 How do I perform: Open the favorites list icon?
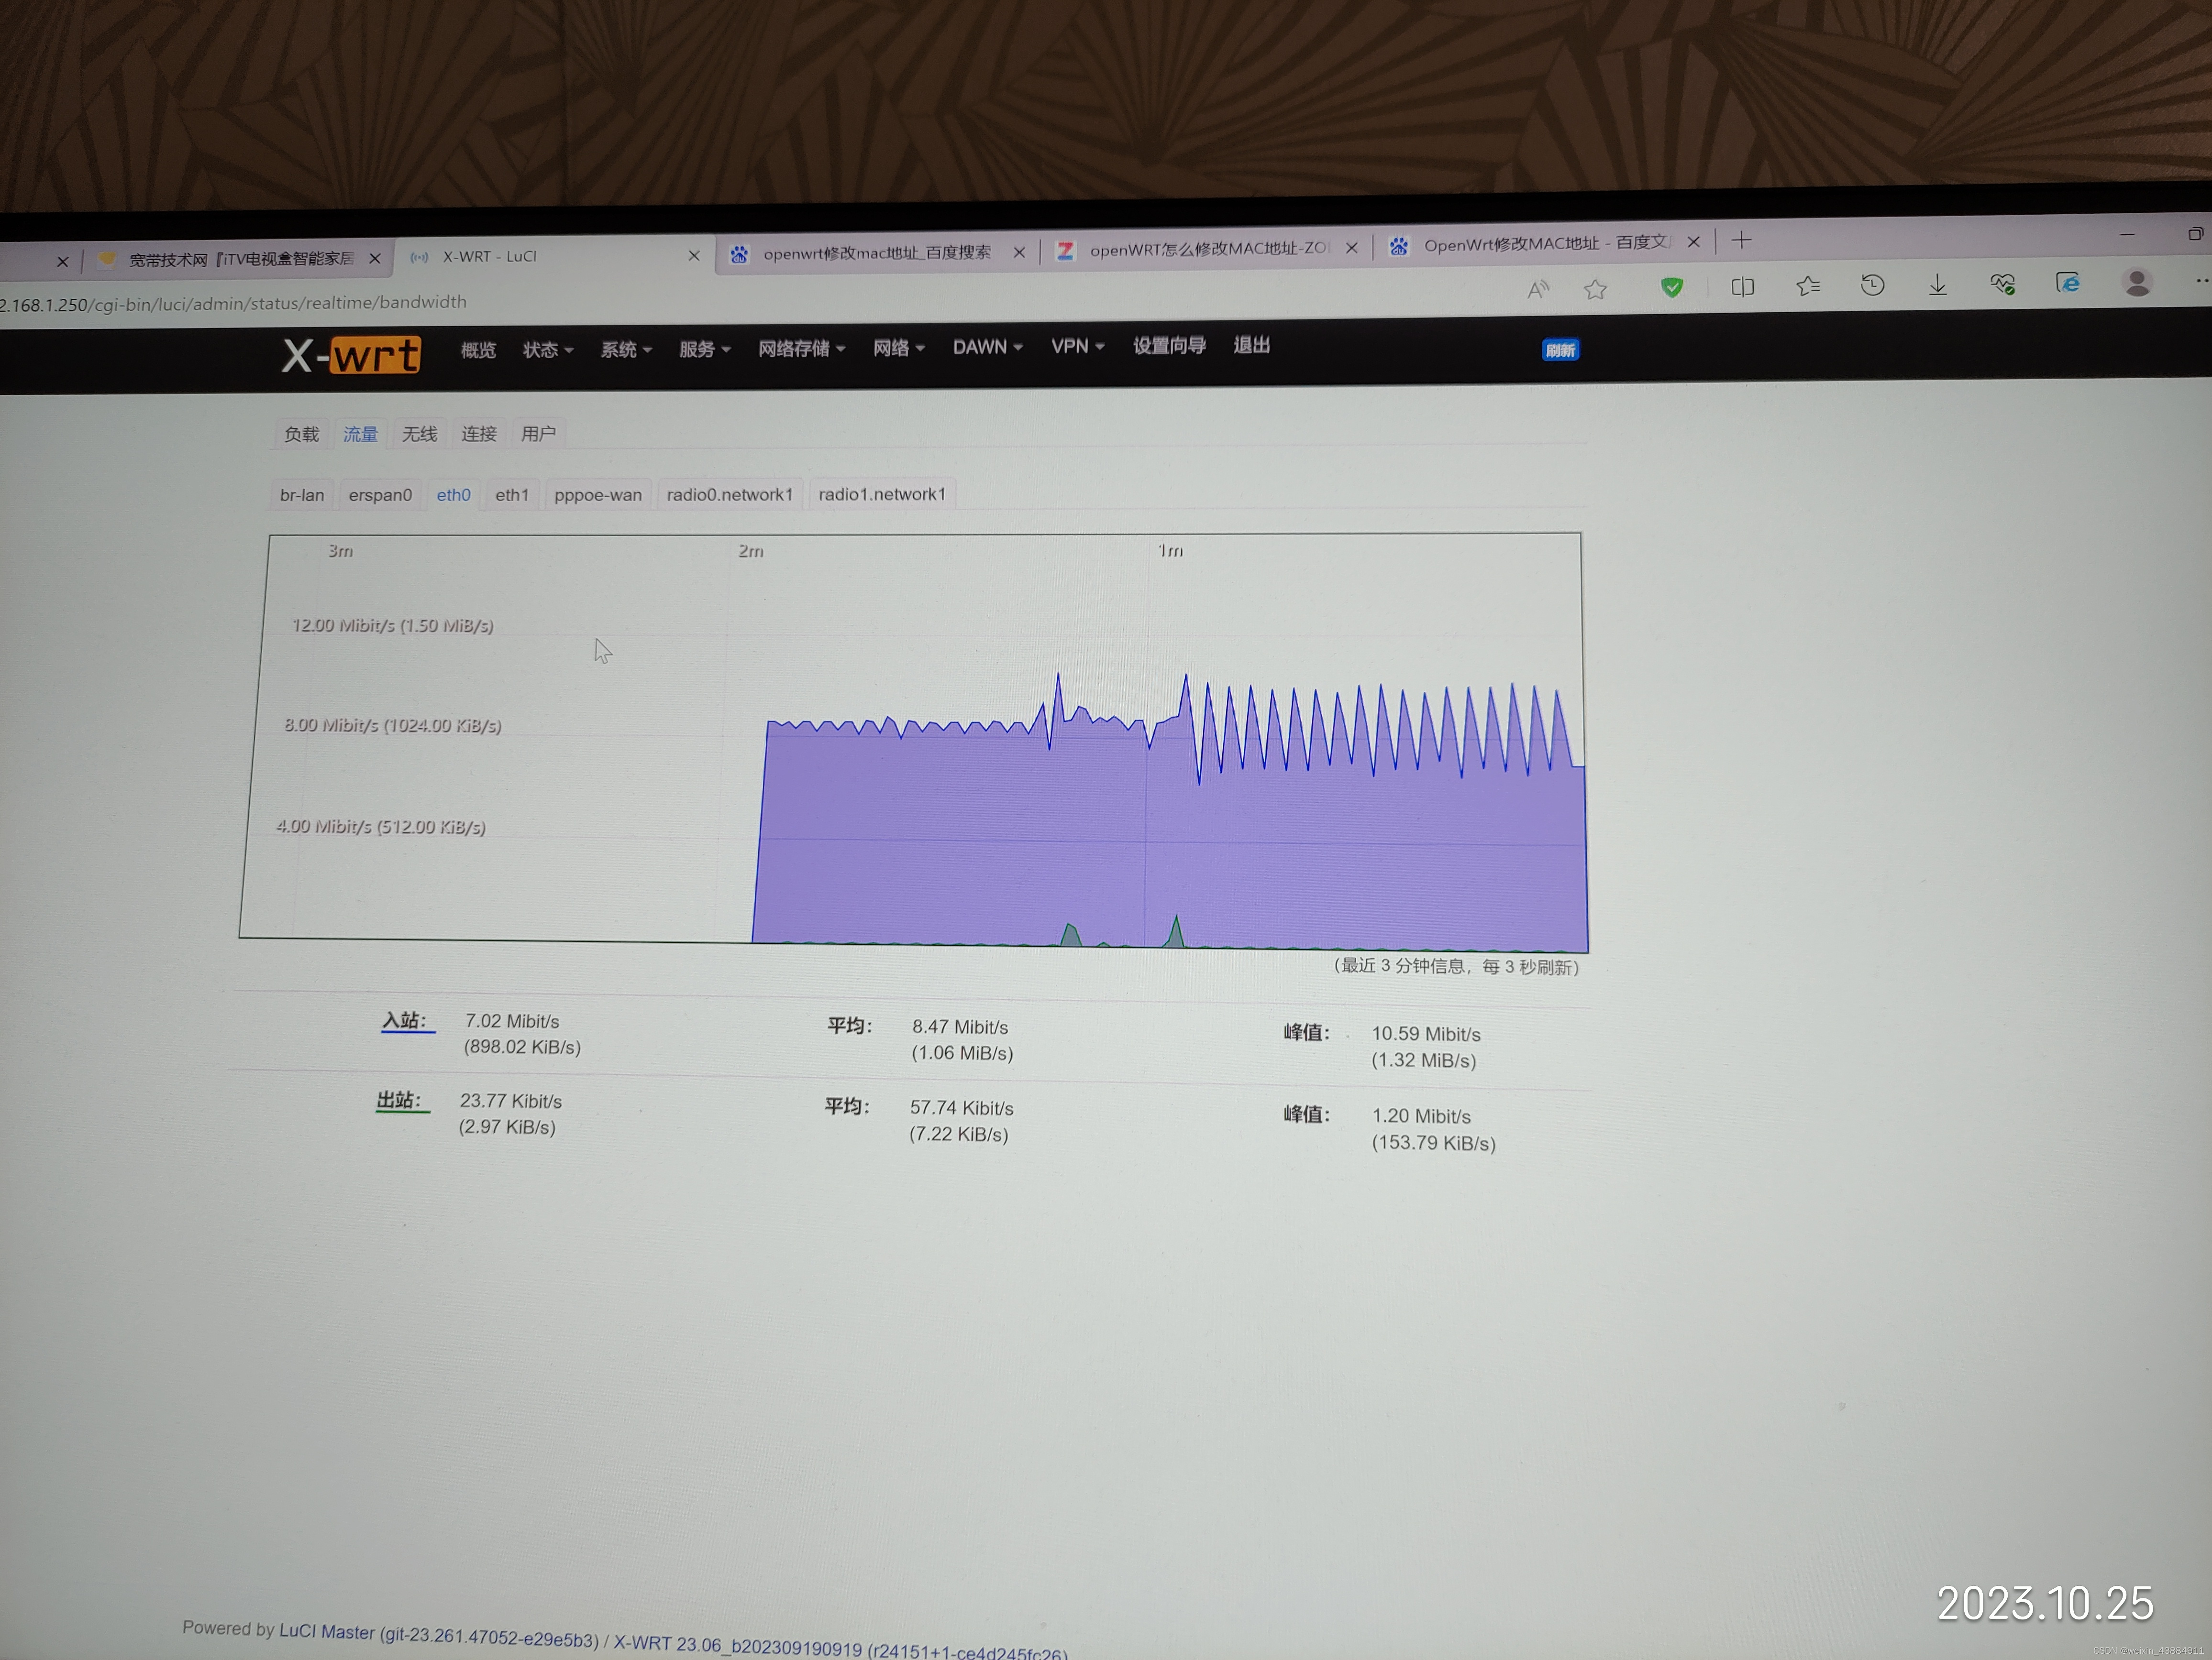pos(1807,287)
